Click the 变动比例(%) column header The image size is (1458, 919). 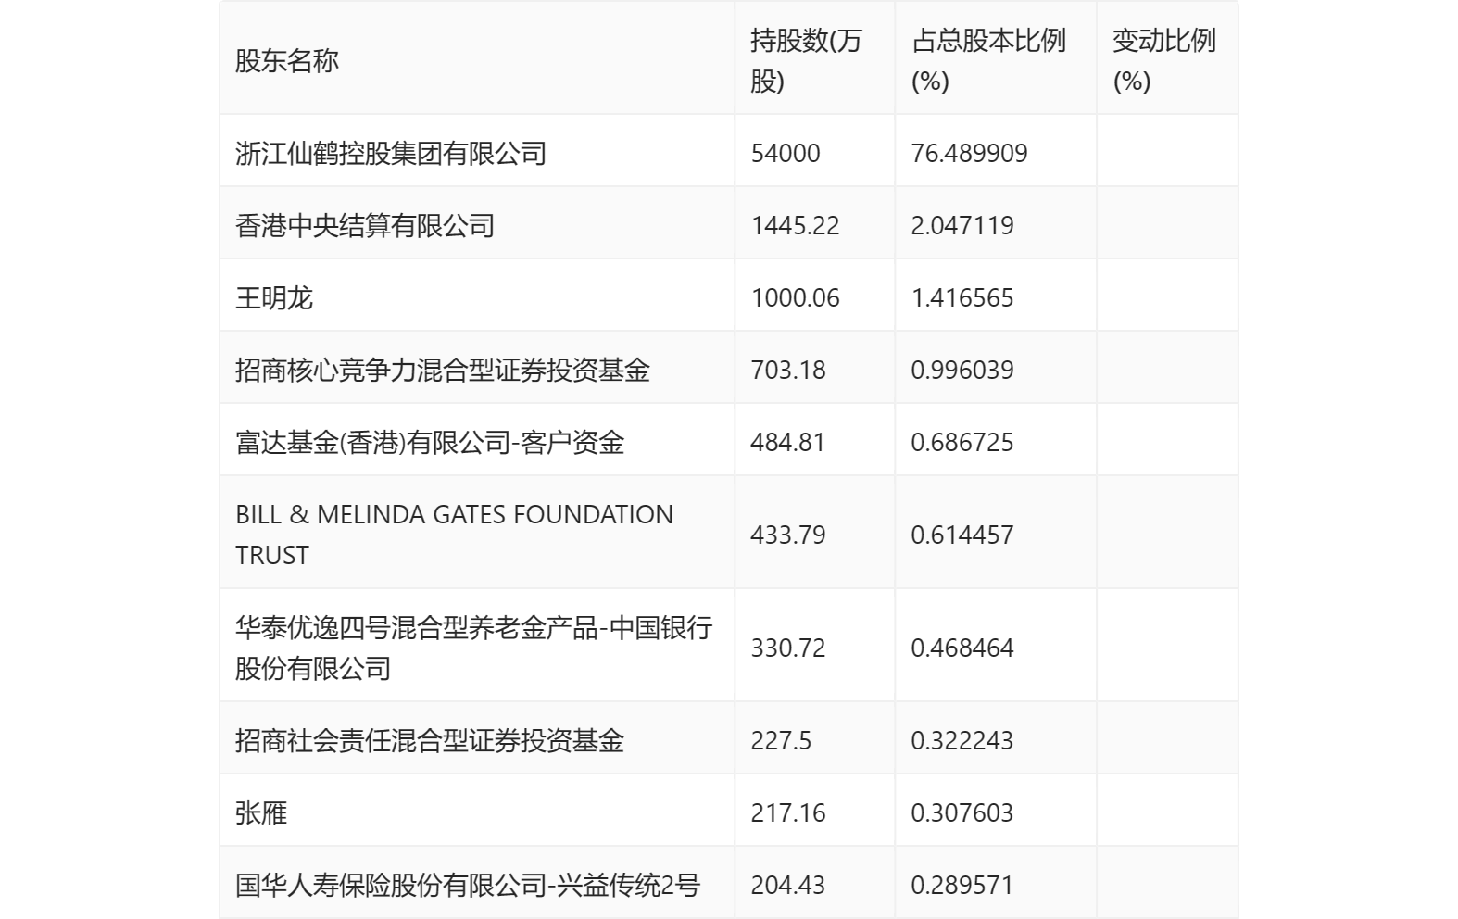coord(1163,61)
